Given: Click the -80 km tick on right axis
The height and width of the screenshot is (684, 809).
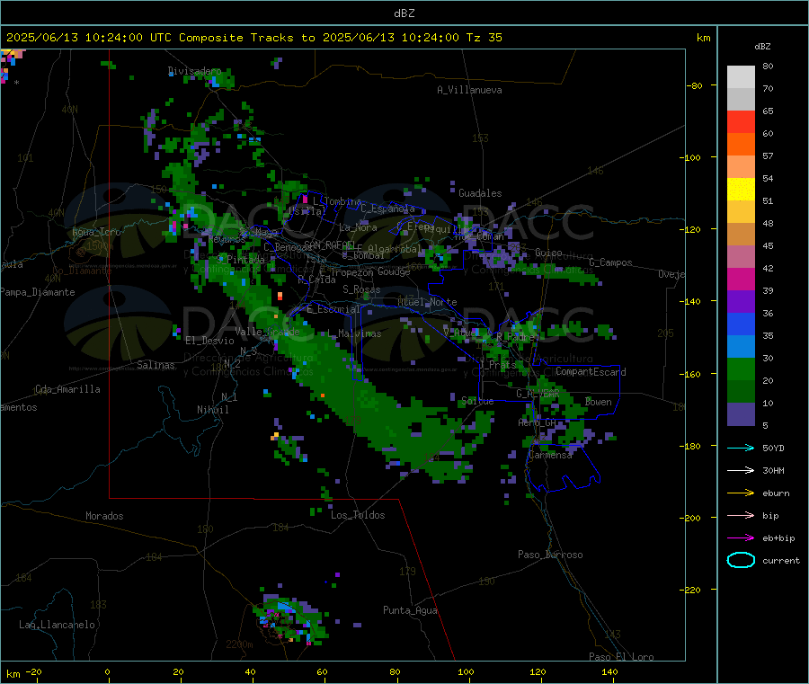Looking at the screenshot, I should 695,85.
